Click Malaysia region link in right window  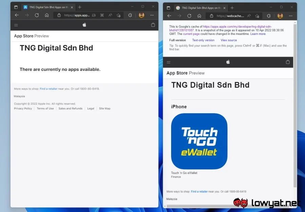(x=172, y=199)
